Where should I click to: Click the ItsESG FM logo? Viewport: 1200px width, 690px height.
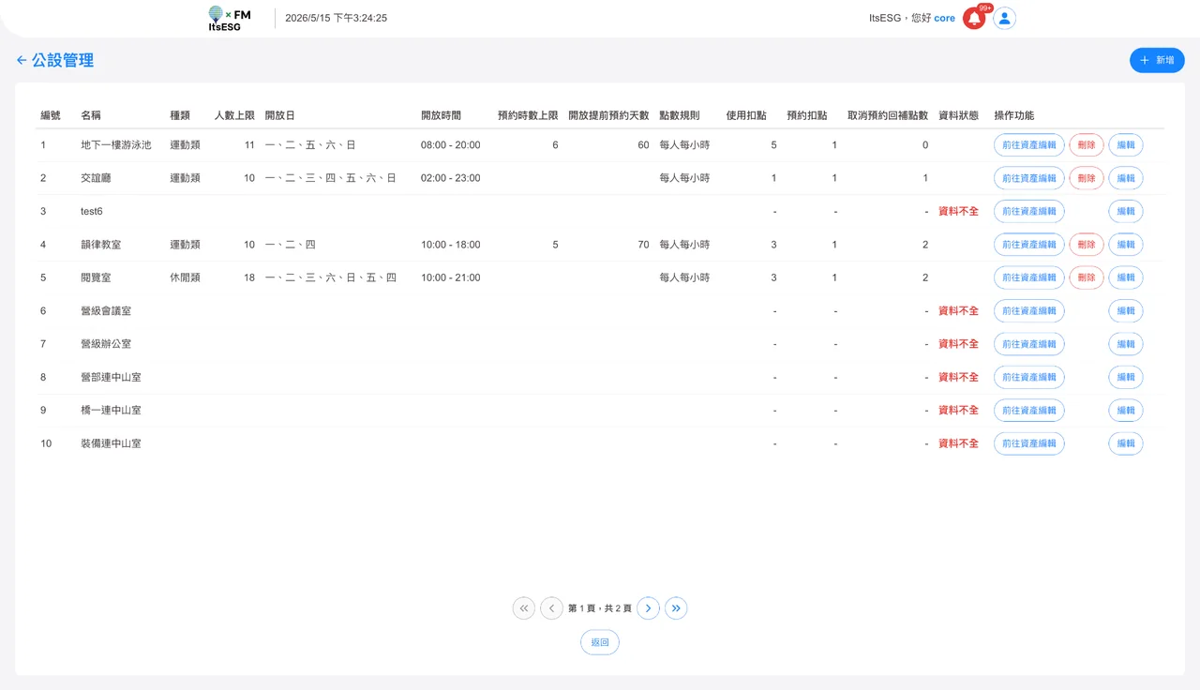click(x=230, y=19)
